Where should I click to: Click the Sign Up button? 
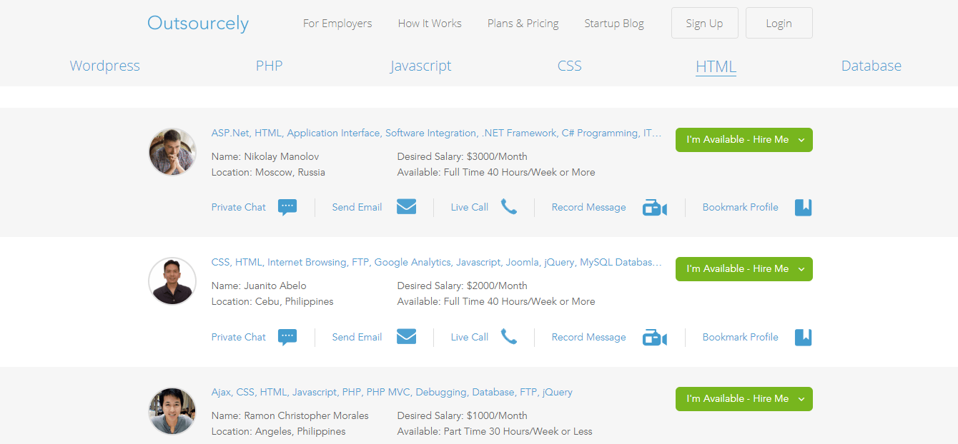(704, 22)
